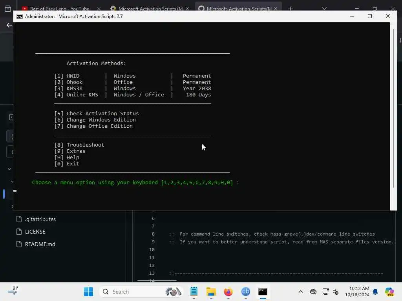Viewport: 402px width, 301px height.
Task: Click the 'Activation Methods:' heading
Action: coord(96,63)
